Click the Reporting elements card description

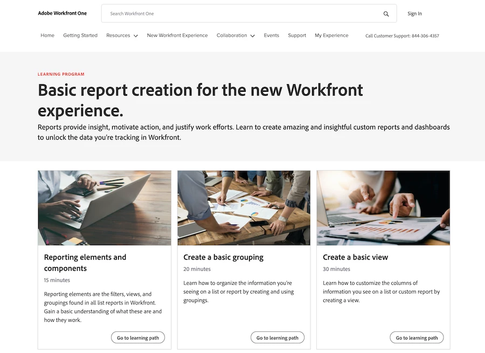pos(103,307)
